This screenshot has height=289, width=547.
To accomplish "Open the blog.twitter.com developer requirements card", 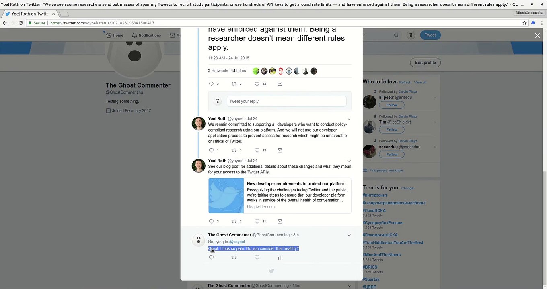I will [x=280, y=195].
